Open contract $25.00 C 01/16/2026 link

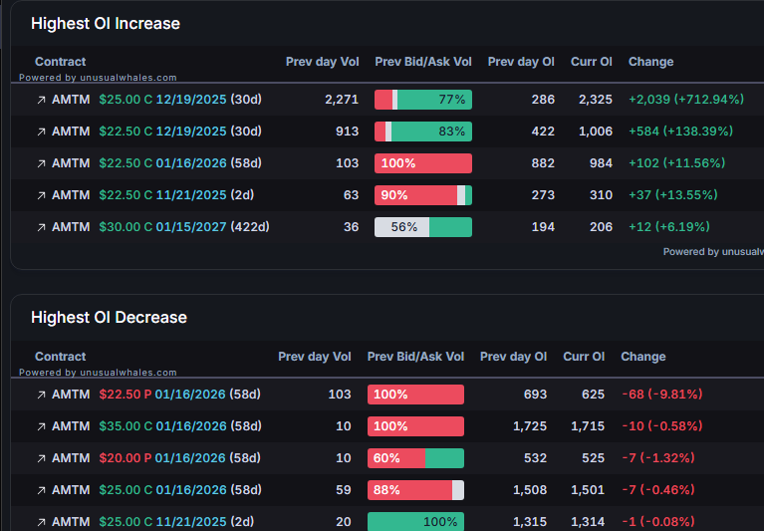coord(180,490)
